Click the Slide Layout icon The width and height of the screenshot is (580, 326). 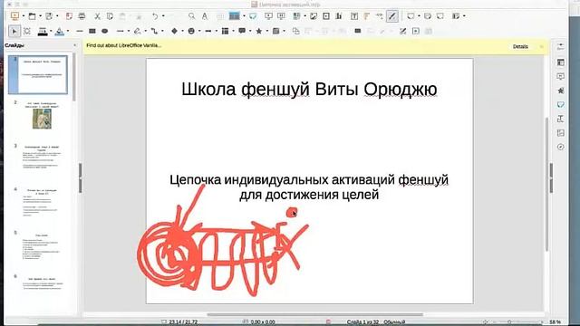click(456, 16)
